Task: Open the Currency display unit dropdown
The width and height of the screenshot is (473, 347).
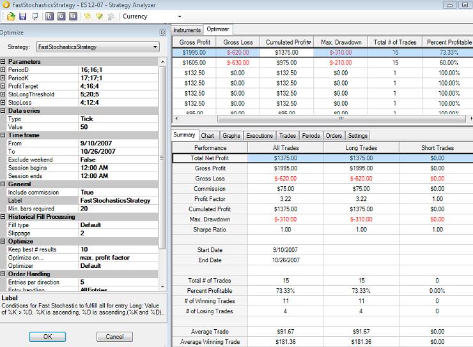Action: click(180, 17)
